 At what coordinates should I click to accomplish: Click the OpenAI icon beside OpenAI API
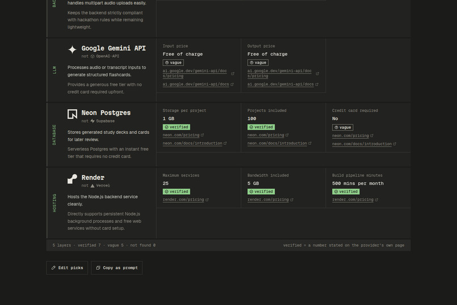(x=92, y=56)
